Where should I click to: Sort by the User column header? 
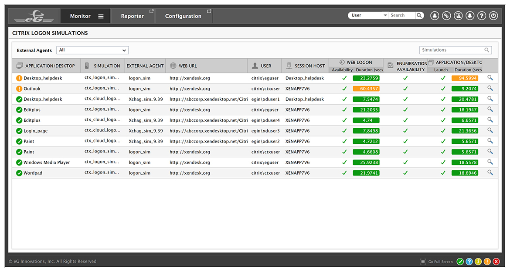tap(265, 66)
